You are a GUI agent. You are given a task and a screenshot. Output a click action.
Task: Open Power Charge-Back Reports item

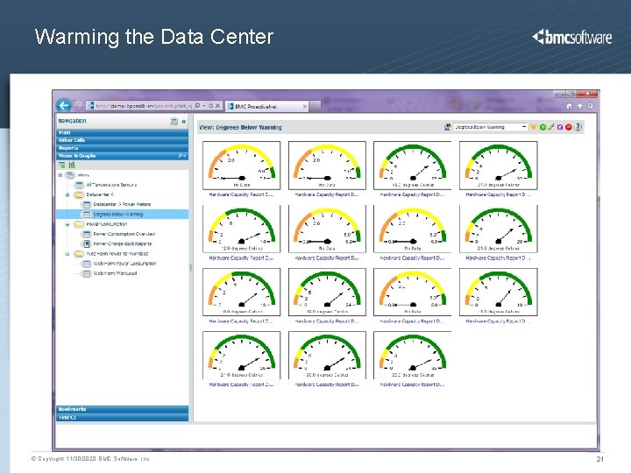click(x=123, y=244)
